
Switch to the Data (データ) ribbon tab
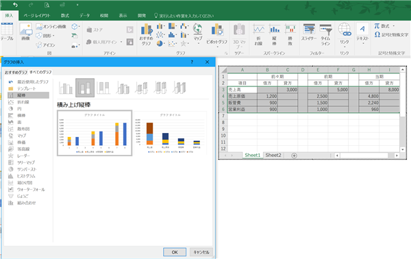[x=85, y=16]
